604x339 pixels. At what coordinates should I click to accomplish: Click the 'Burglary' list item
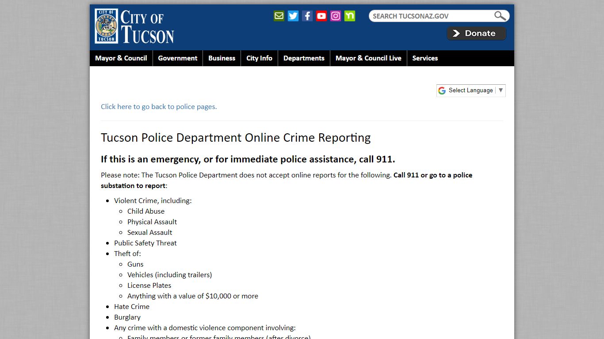click(127, 317)
